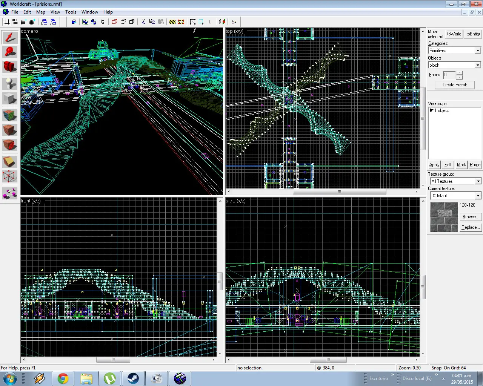The width and height of the screenshot is (483, 386).
Task: Expand the Escritorio taskbar toolbar chevron
Action: (x=392, y=375)
